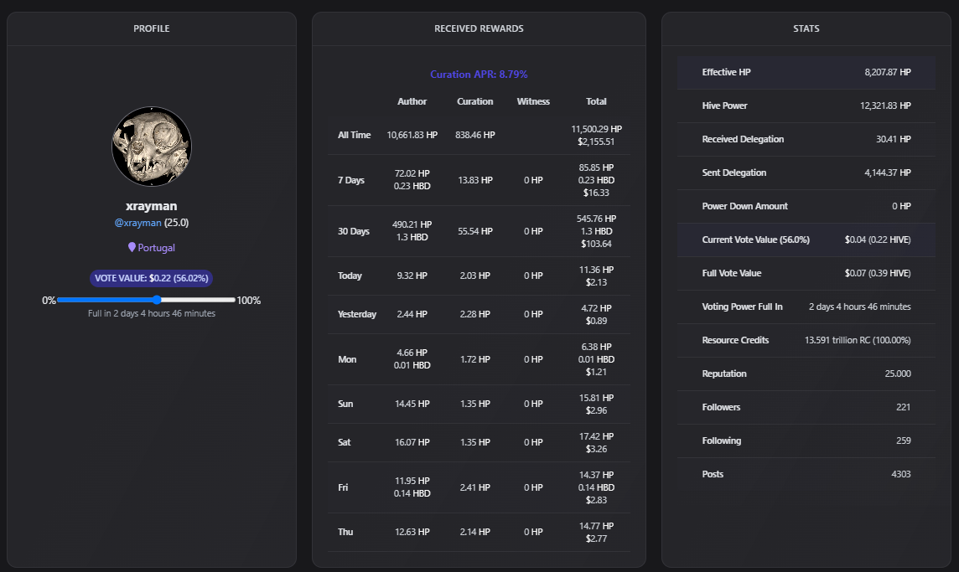The height and width of the screenshot is (572, 959).
Task: Click the Portugal location pin icon
Action: point(132,248)
